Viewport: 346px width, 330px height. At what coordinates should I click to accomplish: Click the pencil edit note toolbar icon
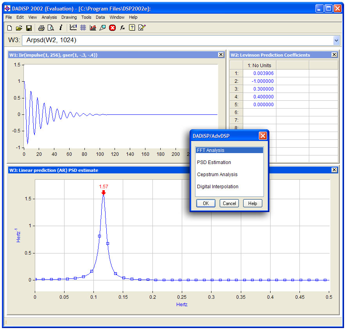(142, 28)
